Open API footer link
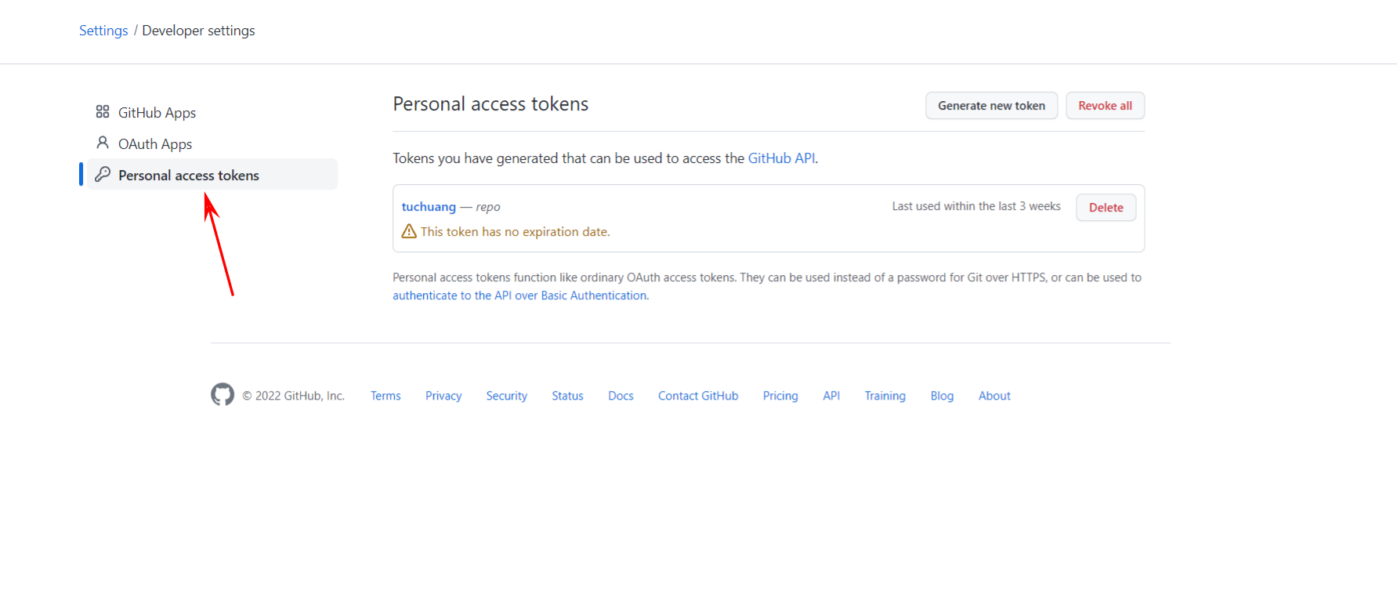Screen dimensions: 1397x594 (831, 396)
